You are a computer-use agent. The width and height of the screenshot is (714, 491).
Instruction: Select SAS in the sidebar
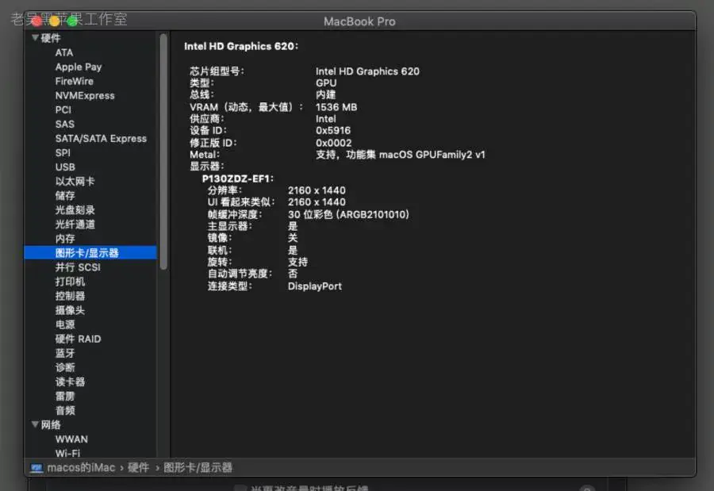coord(65,125)
